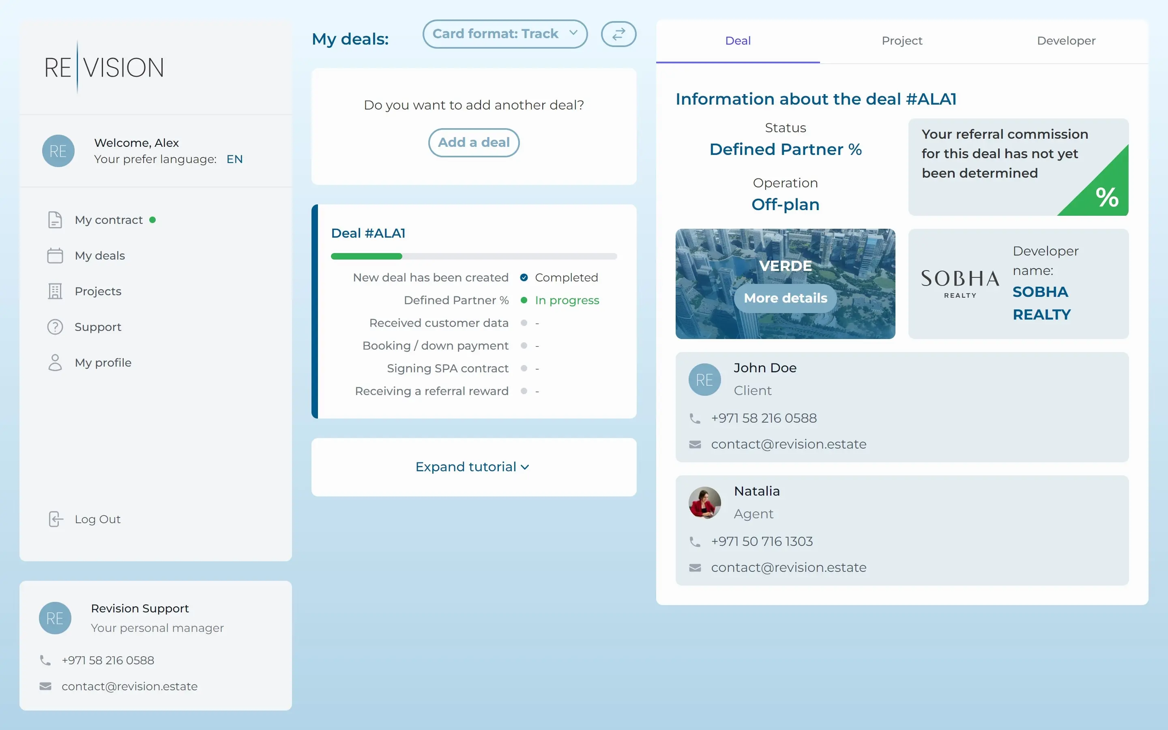The height and width of the screenshot is (730, 1168).
Task: Click the Log Out door icon
Action: (56, 519)
